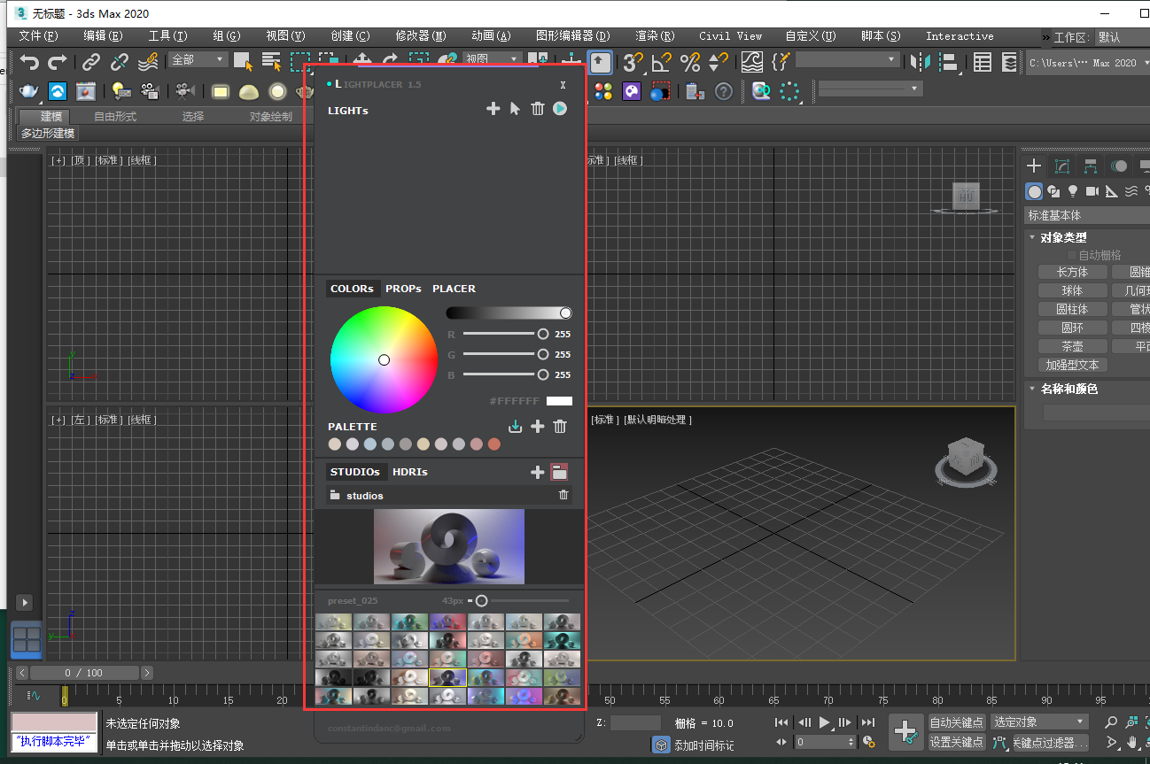Select the Cameras icon in the Create panel

point(1093,190)
